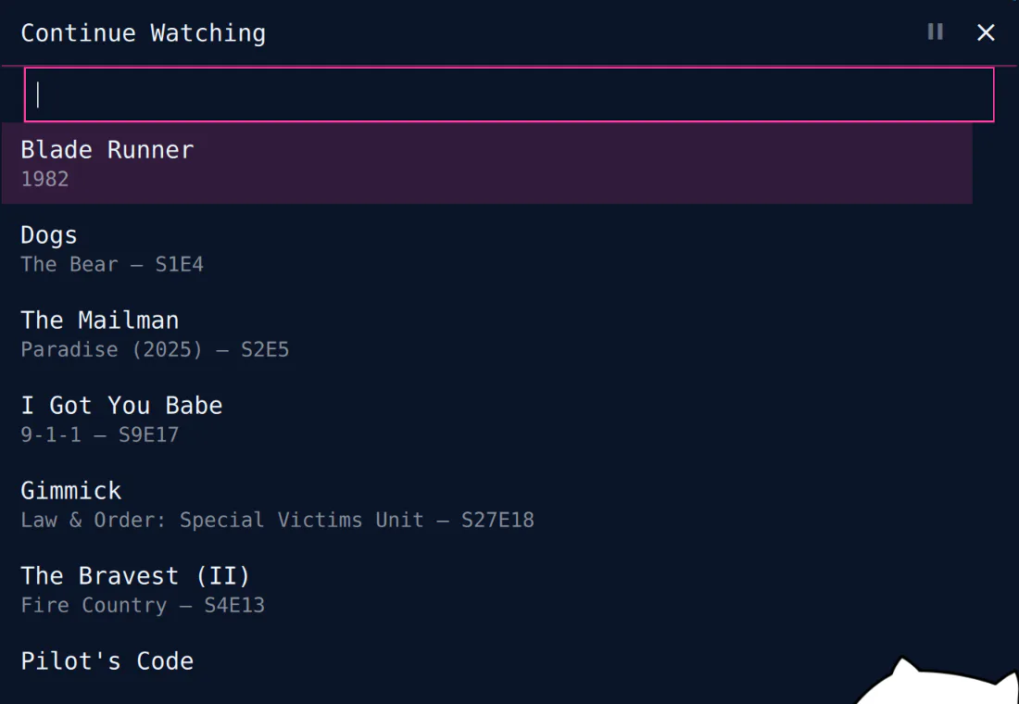
Task: Open the Dogs episode entry
Action: tap(486, 248)
